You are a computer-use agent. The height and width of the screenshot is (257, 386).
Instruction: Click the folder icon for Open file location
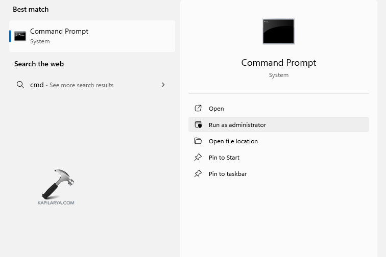point(198,141)
